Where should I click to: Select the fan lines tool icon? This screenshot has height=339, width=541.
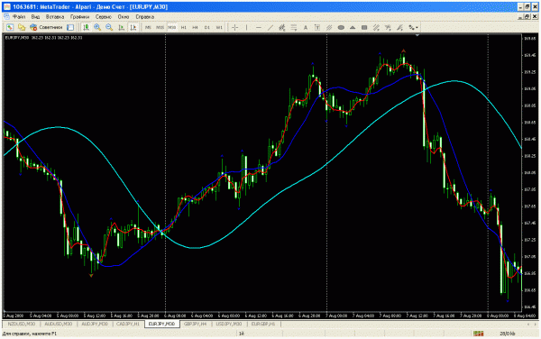pyautogui.click(x=388, y=27)
